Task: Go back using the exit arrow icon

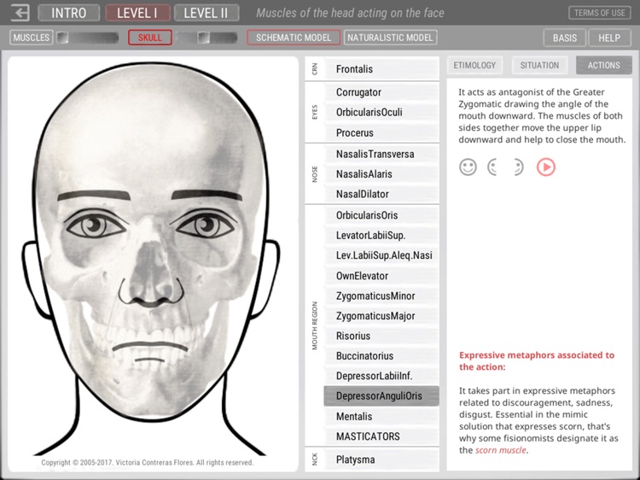Action: [x=20, y=13]
